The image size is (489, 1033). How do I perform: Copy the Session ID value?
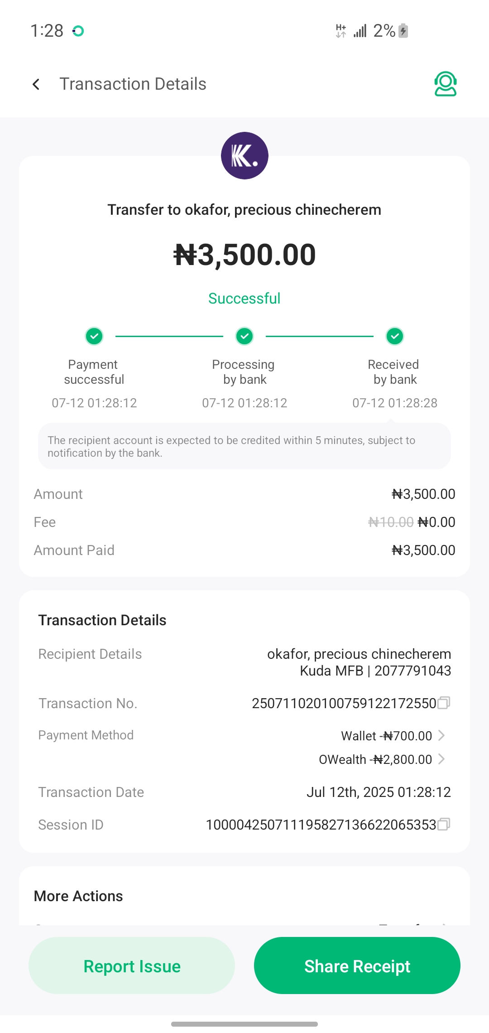point(444,824)
